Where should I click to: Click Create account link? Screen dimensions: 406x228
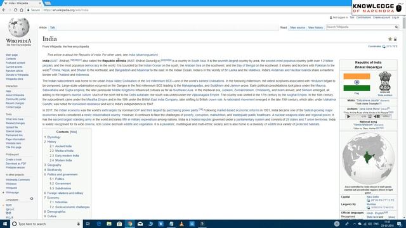[x=381, y=18]
